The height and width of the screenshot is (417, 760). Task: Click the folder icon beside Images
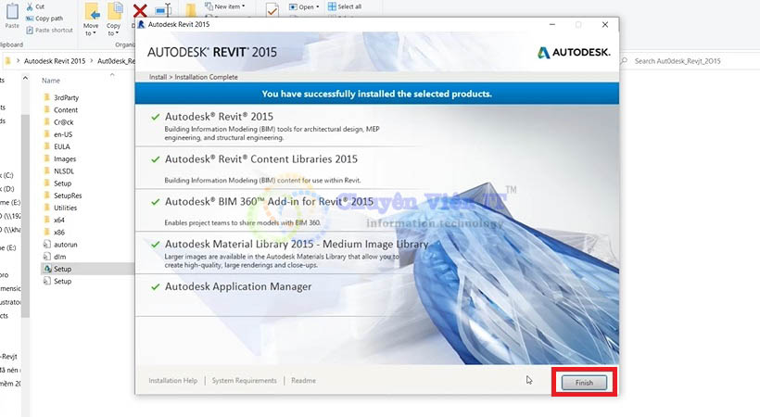coord(47,158)
